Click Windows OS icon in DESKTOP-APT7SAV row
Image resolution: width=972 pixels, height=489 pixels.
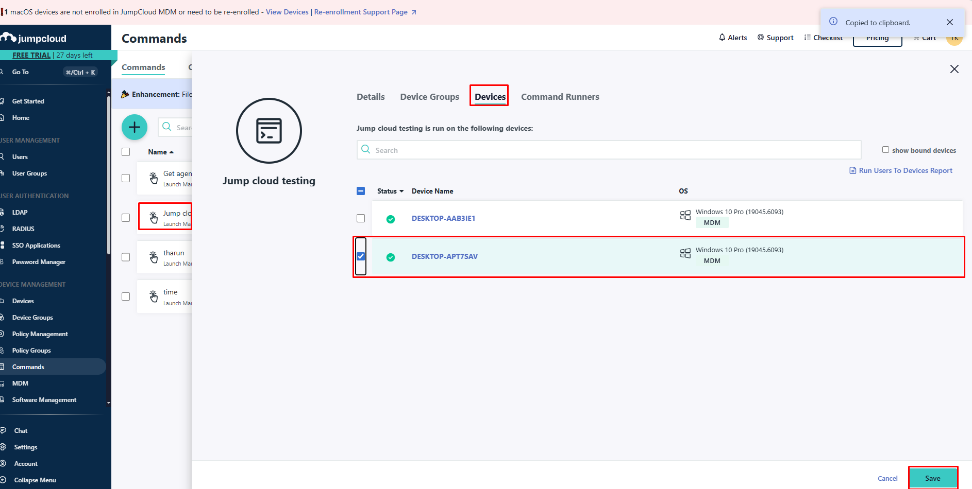[685, 253]
